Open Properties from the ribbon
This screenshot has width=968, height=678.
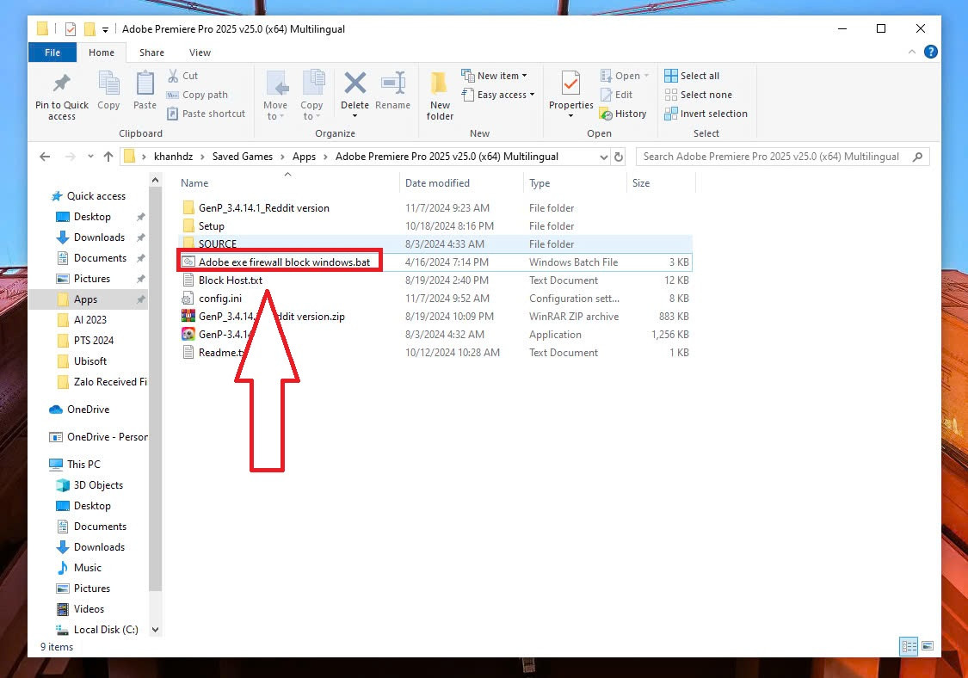point(570,84)
